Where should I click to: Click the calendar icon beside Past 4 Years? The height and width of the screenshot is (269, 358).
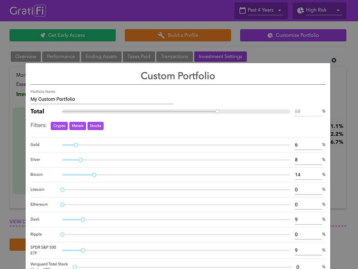[242, 10]
